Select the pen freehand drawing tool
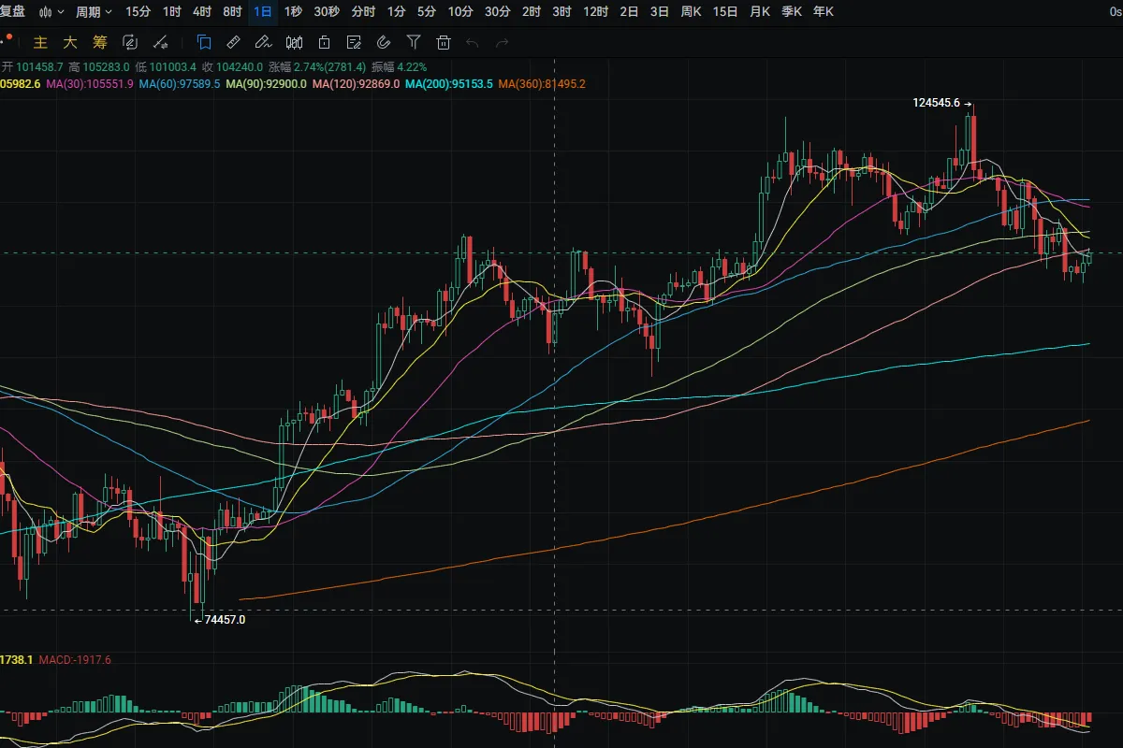The image size is (1123, 748). [264, 43]
